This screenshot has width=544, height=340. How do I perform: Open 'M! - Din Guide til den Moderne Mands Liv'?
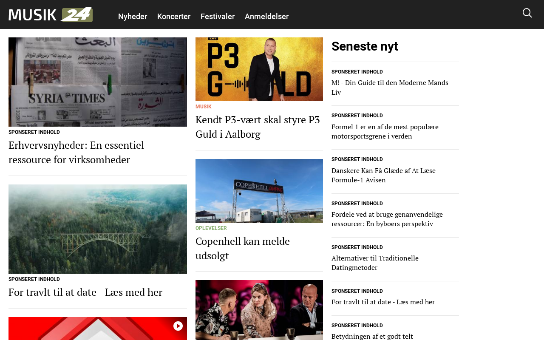390,88
